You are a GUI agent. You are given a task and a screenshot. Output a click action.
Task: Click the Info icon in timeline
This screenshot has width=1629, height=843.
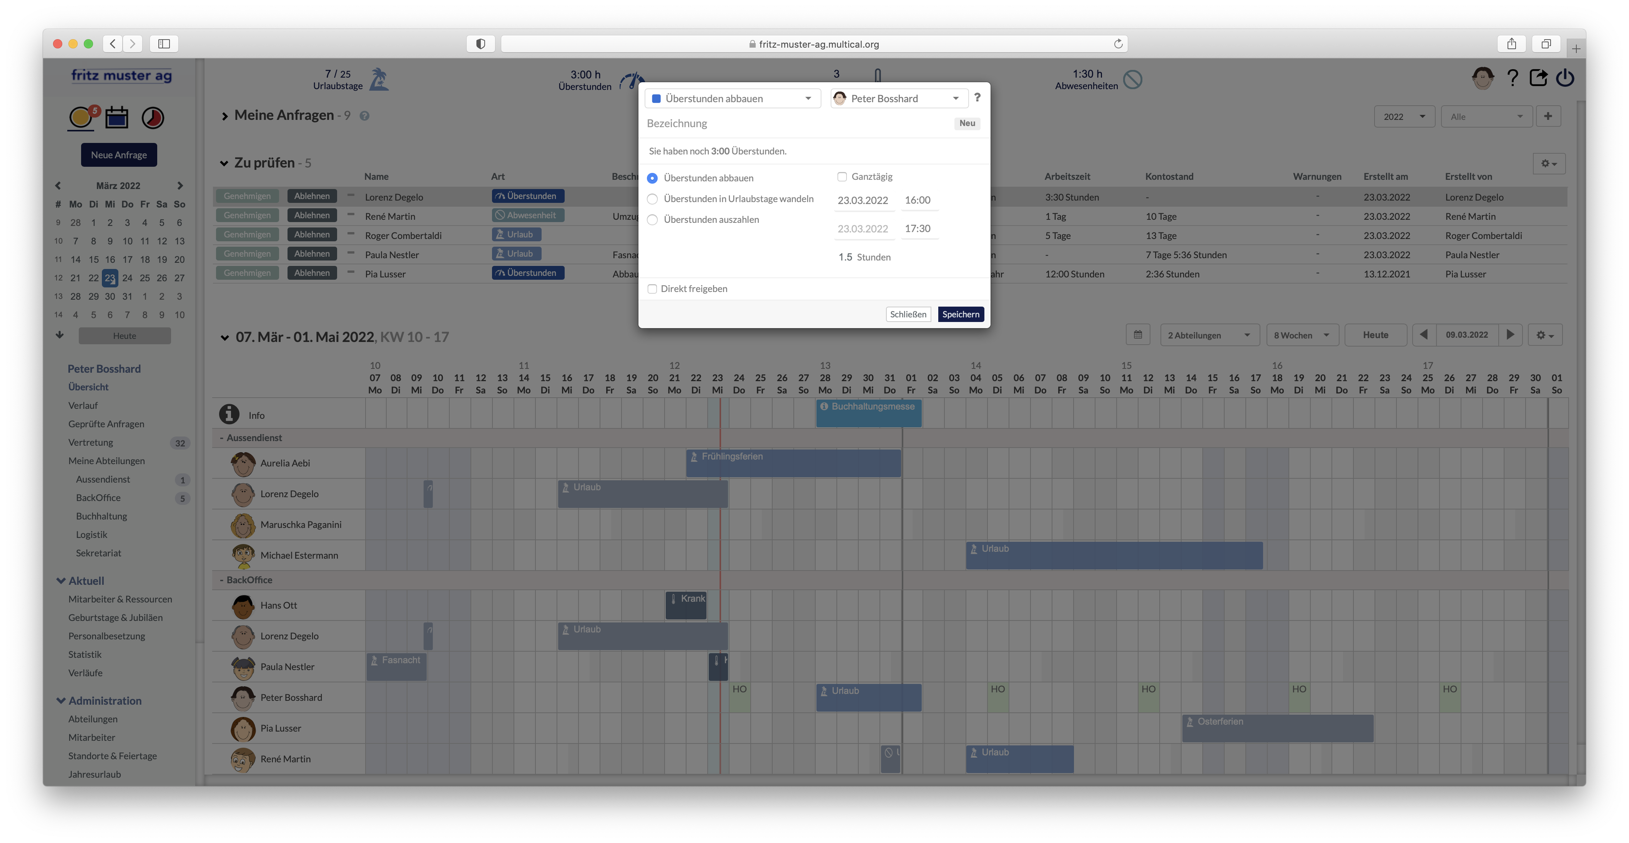229,415
